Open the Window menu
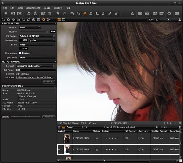 click(58, 8)
